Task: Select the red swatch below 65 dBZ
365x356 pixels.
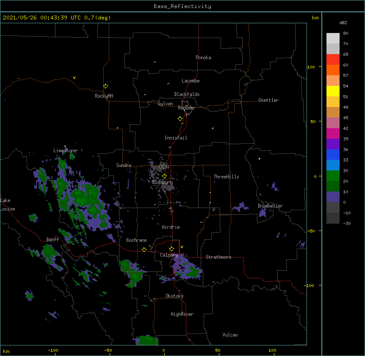Action: click(x=333, y=60)
